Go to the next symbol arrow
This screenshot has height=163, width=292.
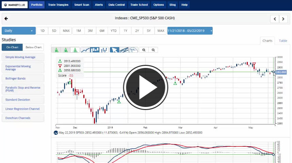click(283, 19)
